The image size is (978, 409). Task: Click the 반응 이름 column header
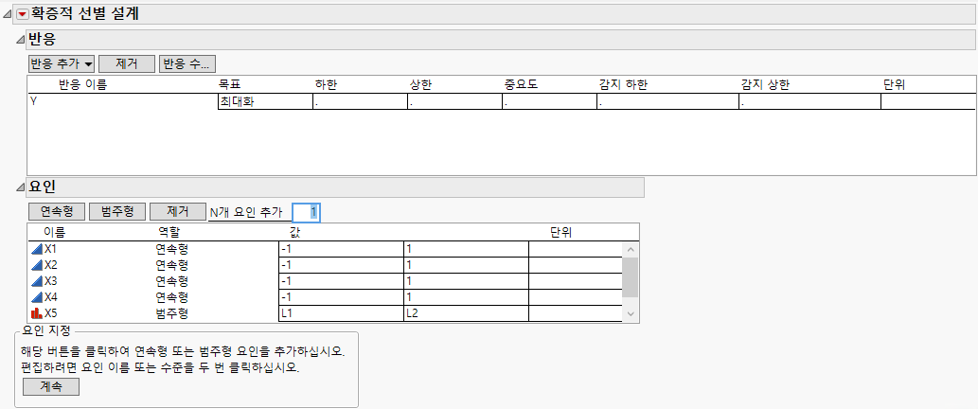click(x=82, y=85)
